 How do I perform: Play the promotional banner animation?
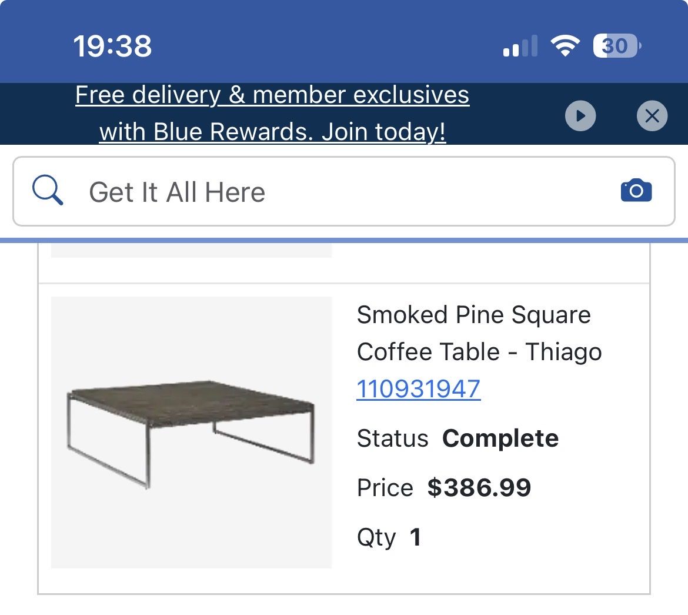(581, 116)
